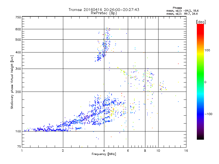Screen dimensions: 219x164
Task: Click the y-axis tick '100'
Action: click(18, 131)
